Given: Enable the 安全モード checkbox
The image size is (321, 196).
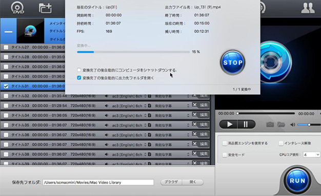Looking at the screenshot, I should tap(225, 155).
